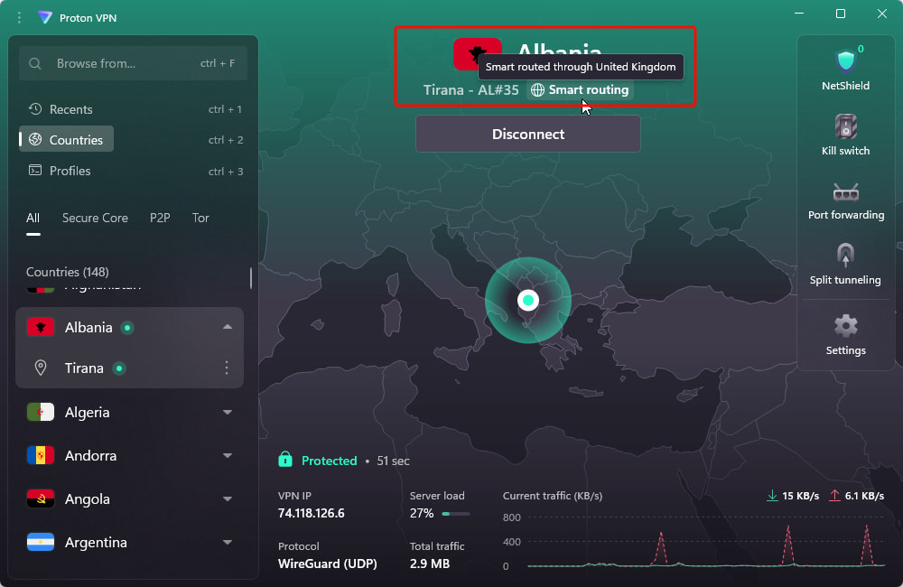Image resolution: width=903 pixels, height=587 pixels.
Task: Click the green Protected lock icon
Action: click(285, 460)
